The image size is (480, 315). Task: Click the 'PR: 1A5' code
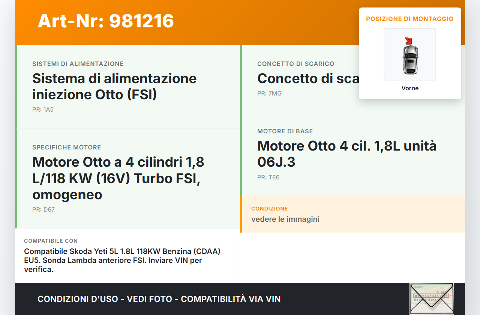click(43, 109)
